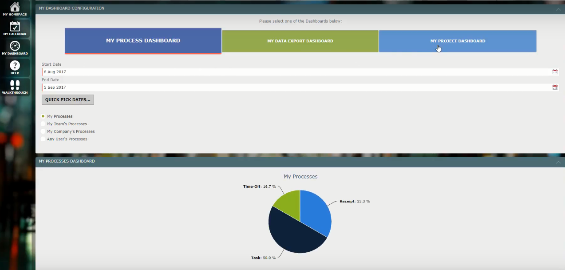
Task: Select Any User's Processes option
Action: click(x=43, y=139)
